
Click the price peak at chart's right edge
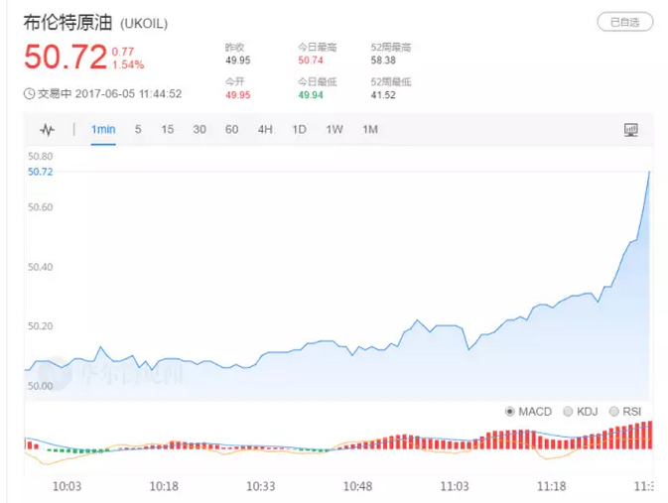click(x=649, y=173)
